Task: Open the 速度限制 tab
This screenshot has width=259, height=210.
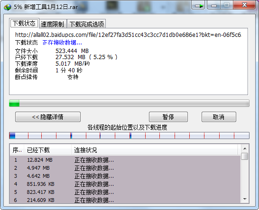Action: 53,24
